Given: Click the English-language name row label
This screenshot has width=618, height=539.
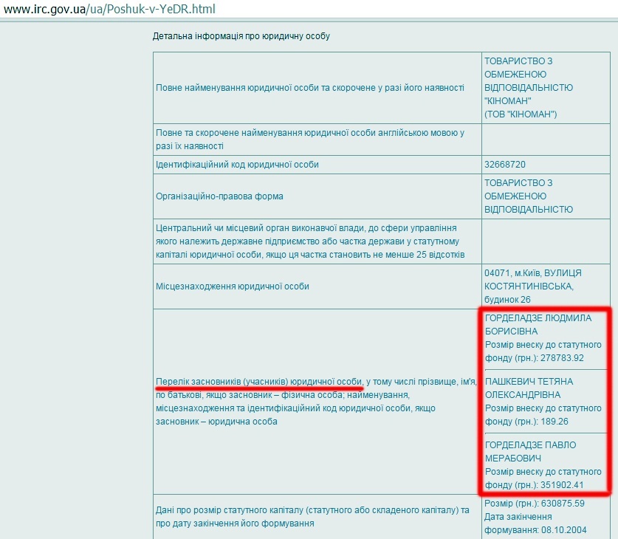Looking at the screenshot, I should [310, 139].
